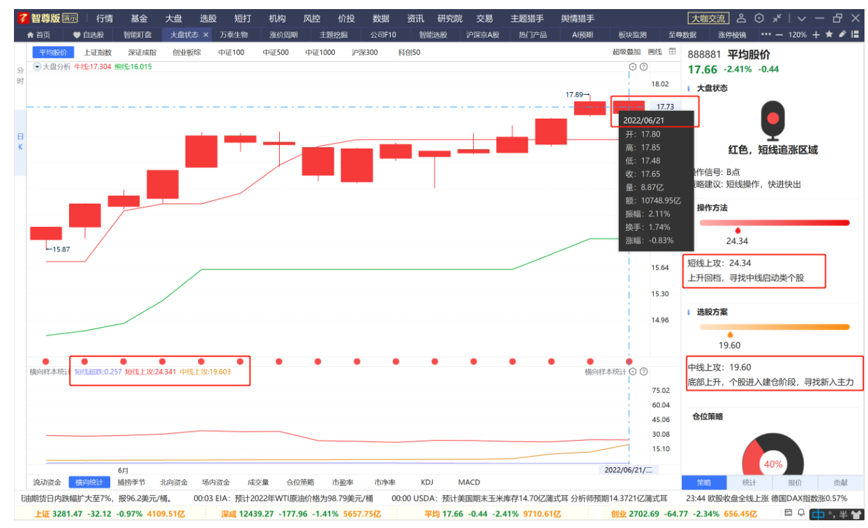This screenshot has height=528, width=868.
Task: Click 选股方案 slider marker at 19.60
Action: click(x=730, y=335)
